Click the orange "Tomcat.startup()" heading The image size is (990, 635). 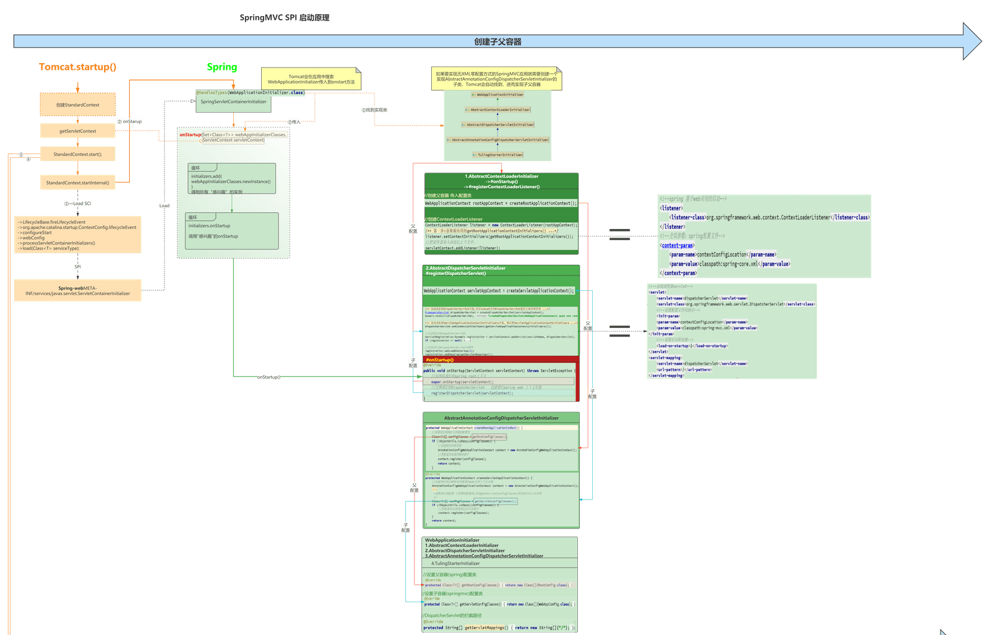pos(77,67)
